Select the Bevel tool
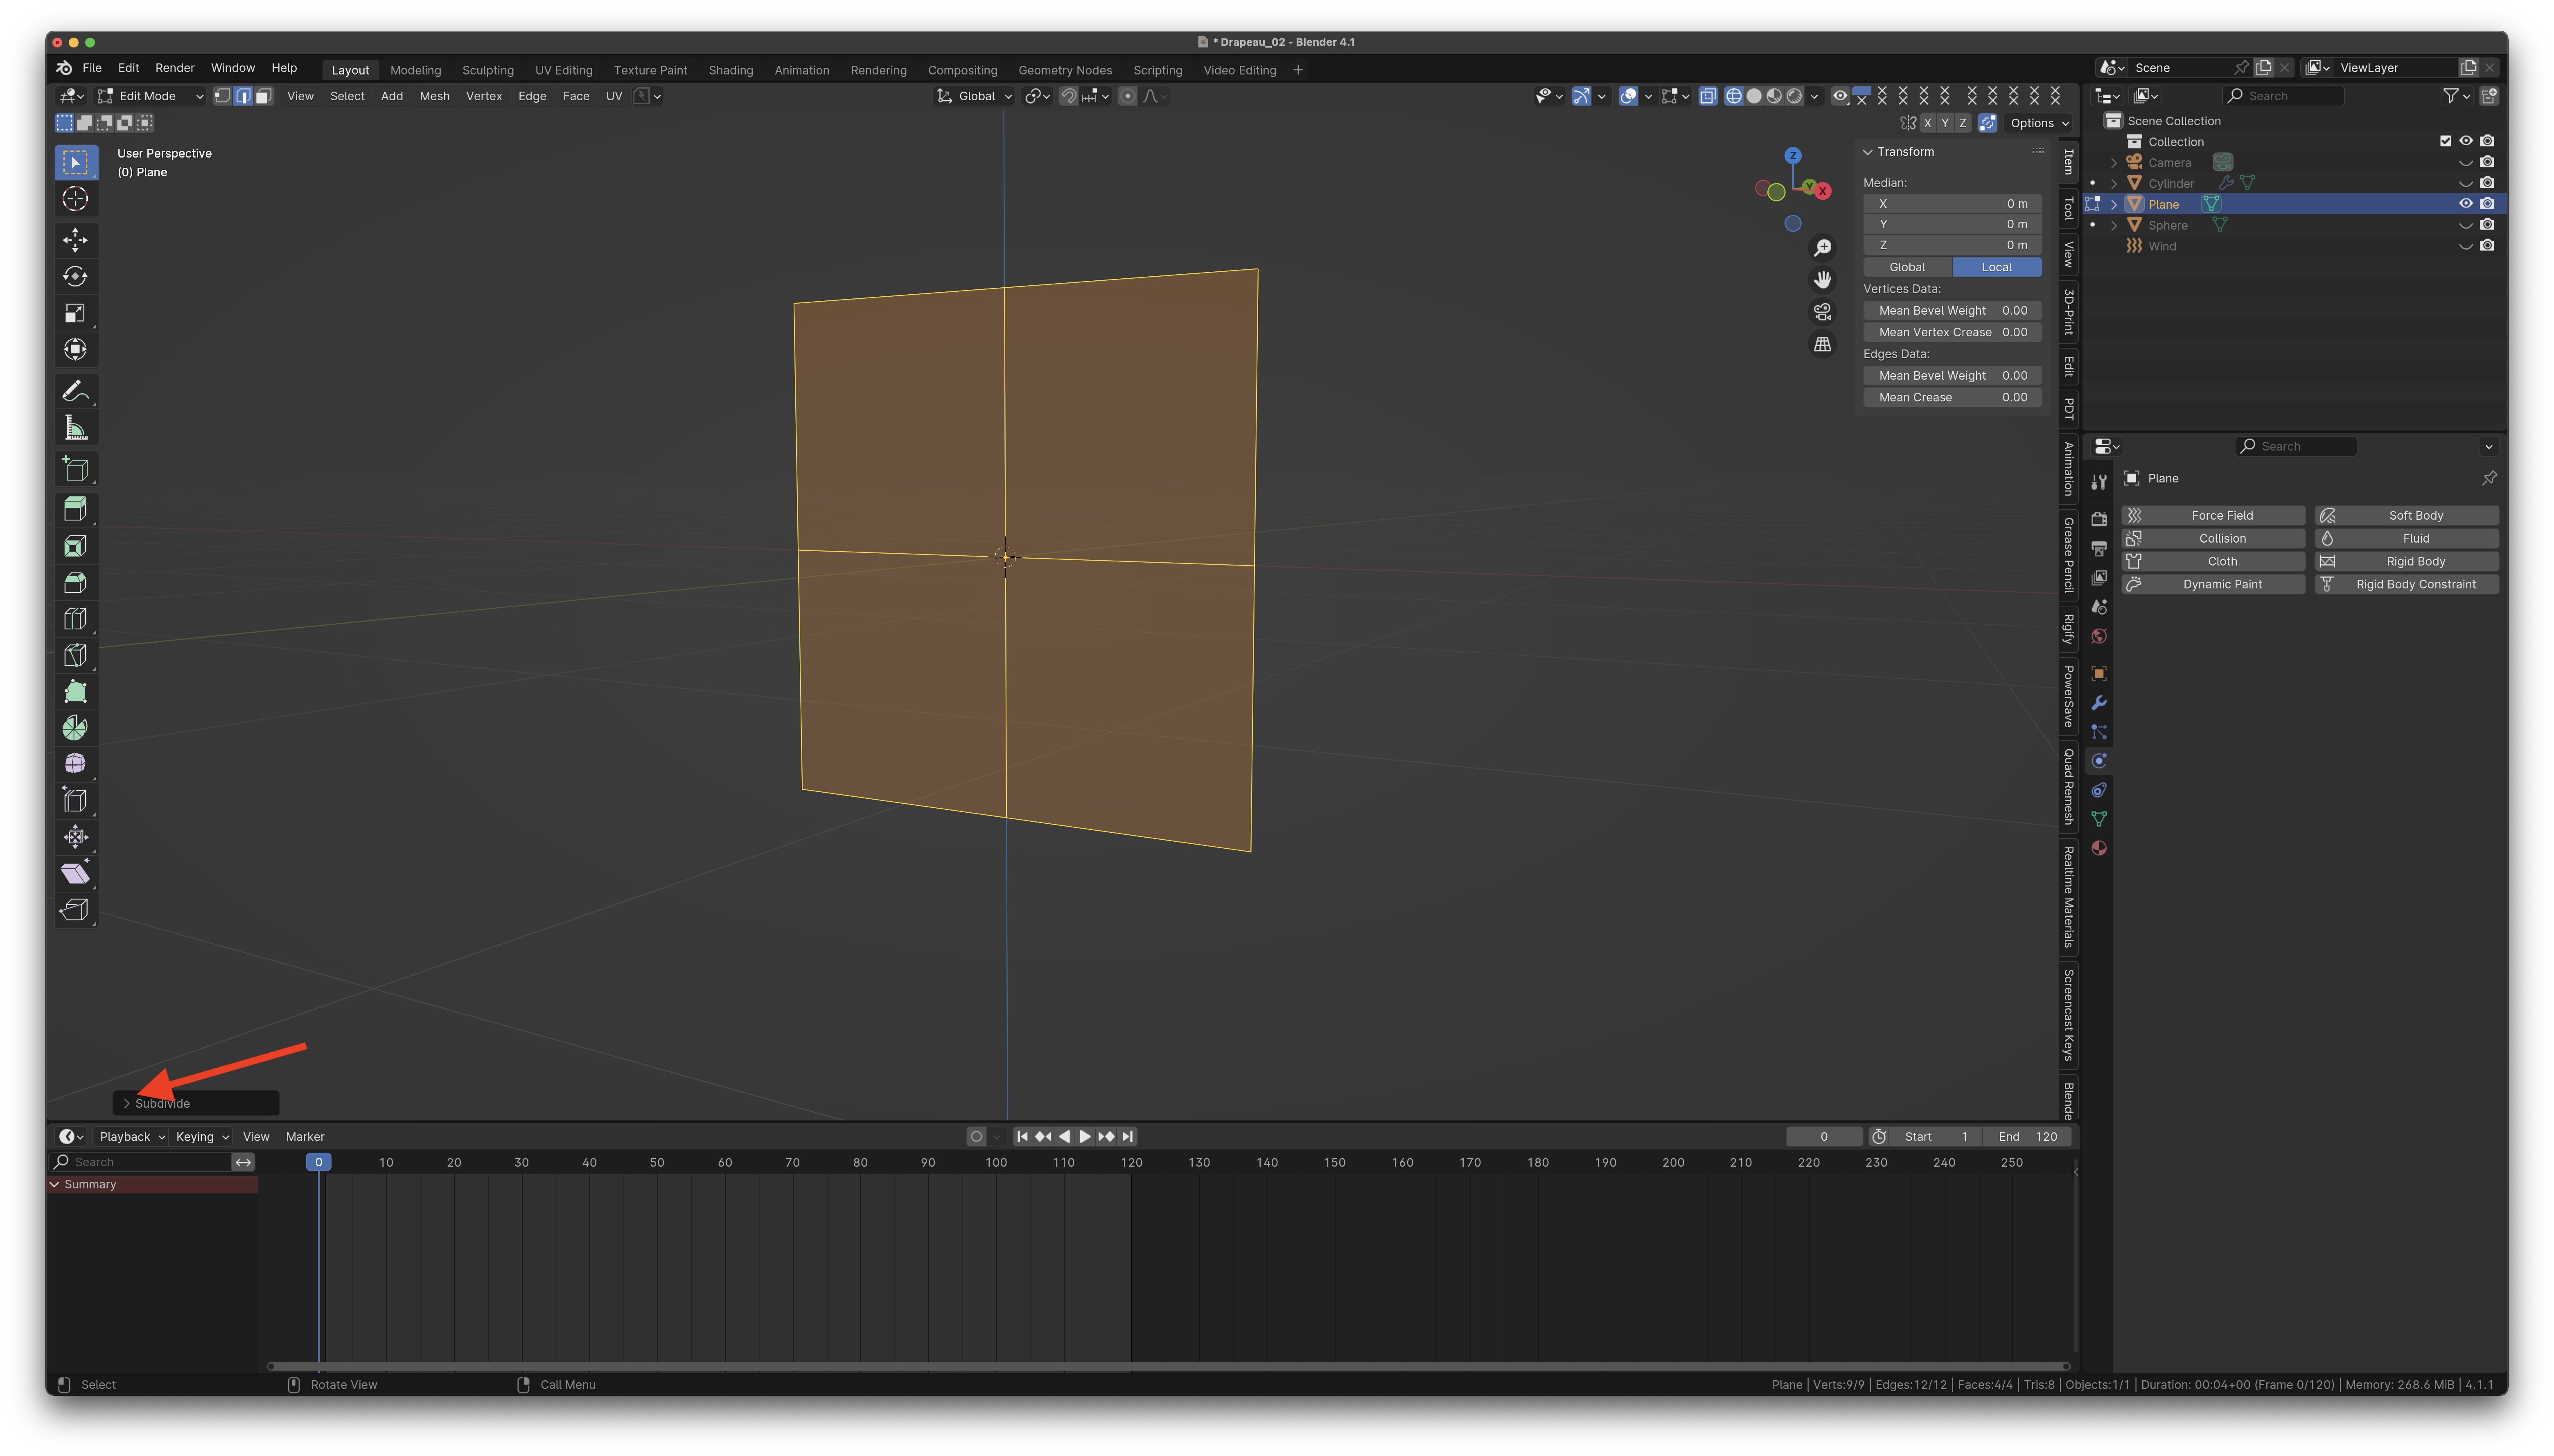 coord(75,583)
